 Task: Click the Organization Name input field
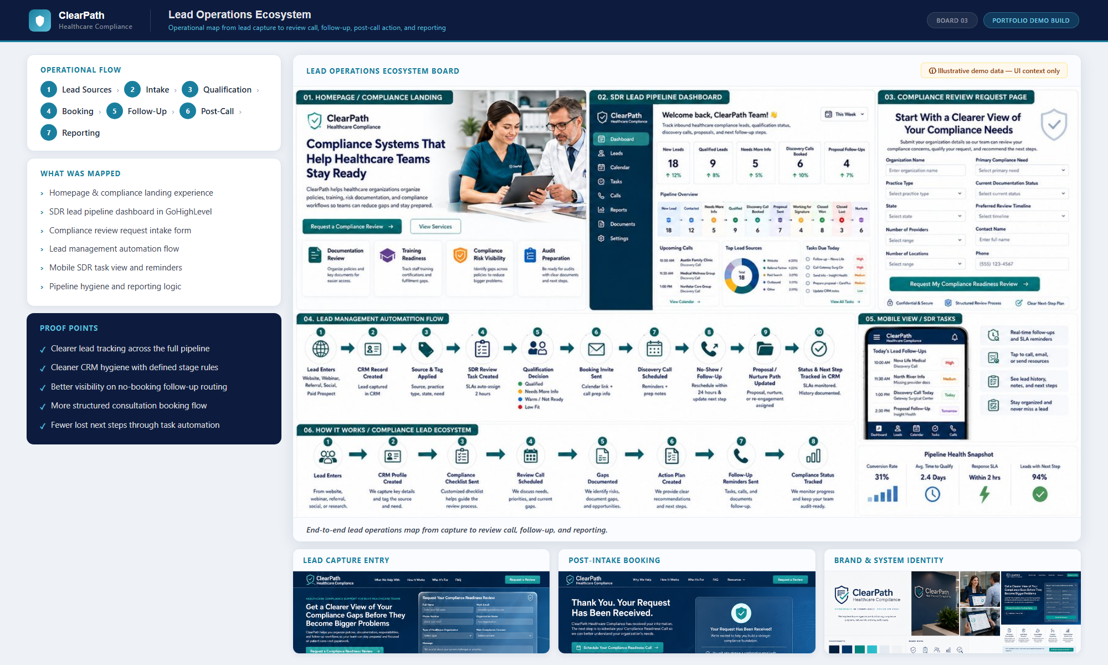(x=925, y=171)
